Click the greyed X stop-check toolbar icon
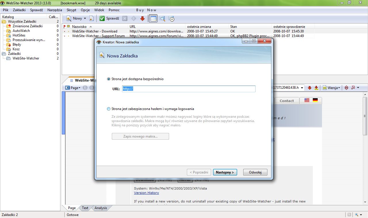 coord(125,18)
